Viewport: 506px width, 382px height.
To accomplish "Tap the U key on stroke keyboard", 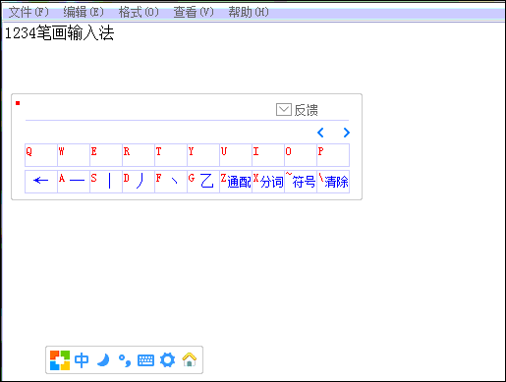I will [x=236, y=155].
